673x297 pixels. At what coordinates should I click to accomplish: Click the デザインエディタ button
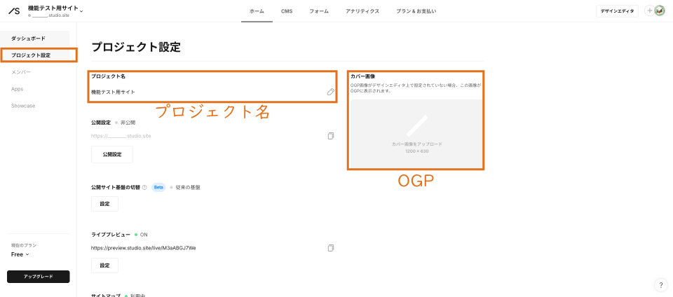coord(617,11)
